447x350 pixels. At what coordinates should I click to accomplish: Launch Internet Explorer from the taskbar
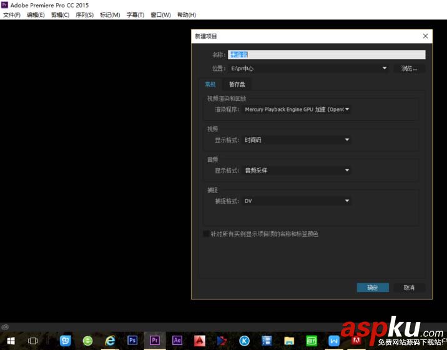tap(110, 340)
